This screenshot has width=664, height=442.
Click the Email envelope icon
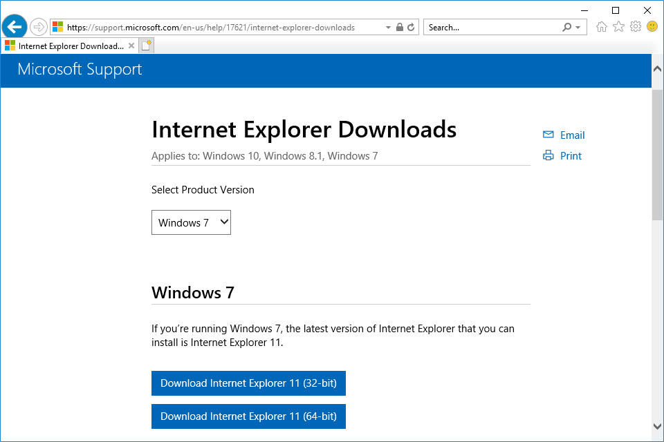click(548, 135)
